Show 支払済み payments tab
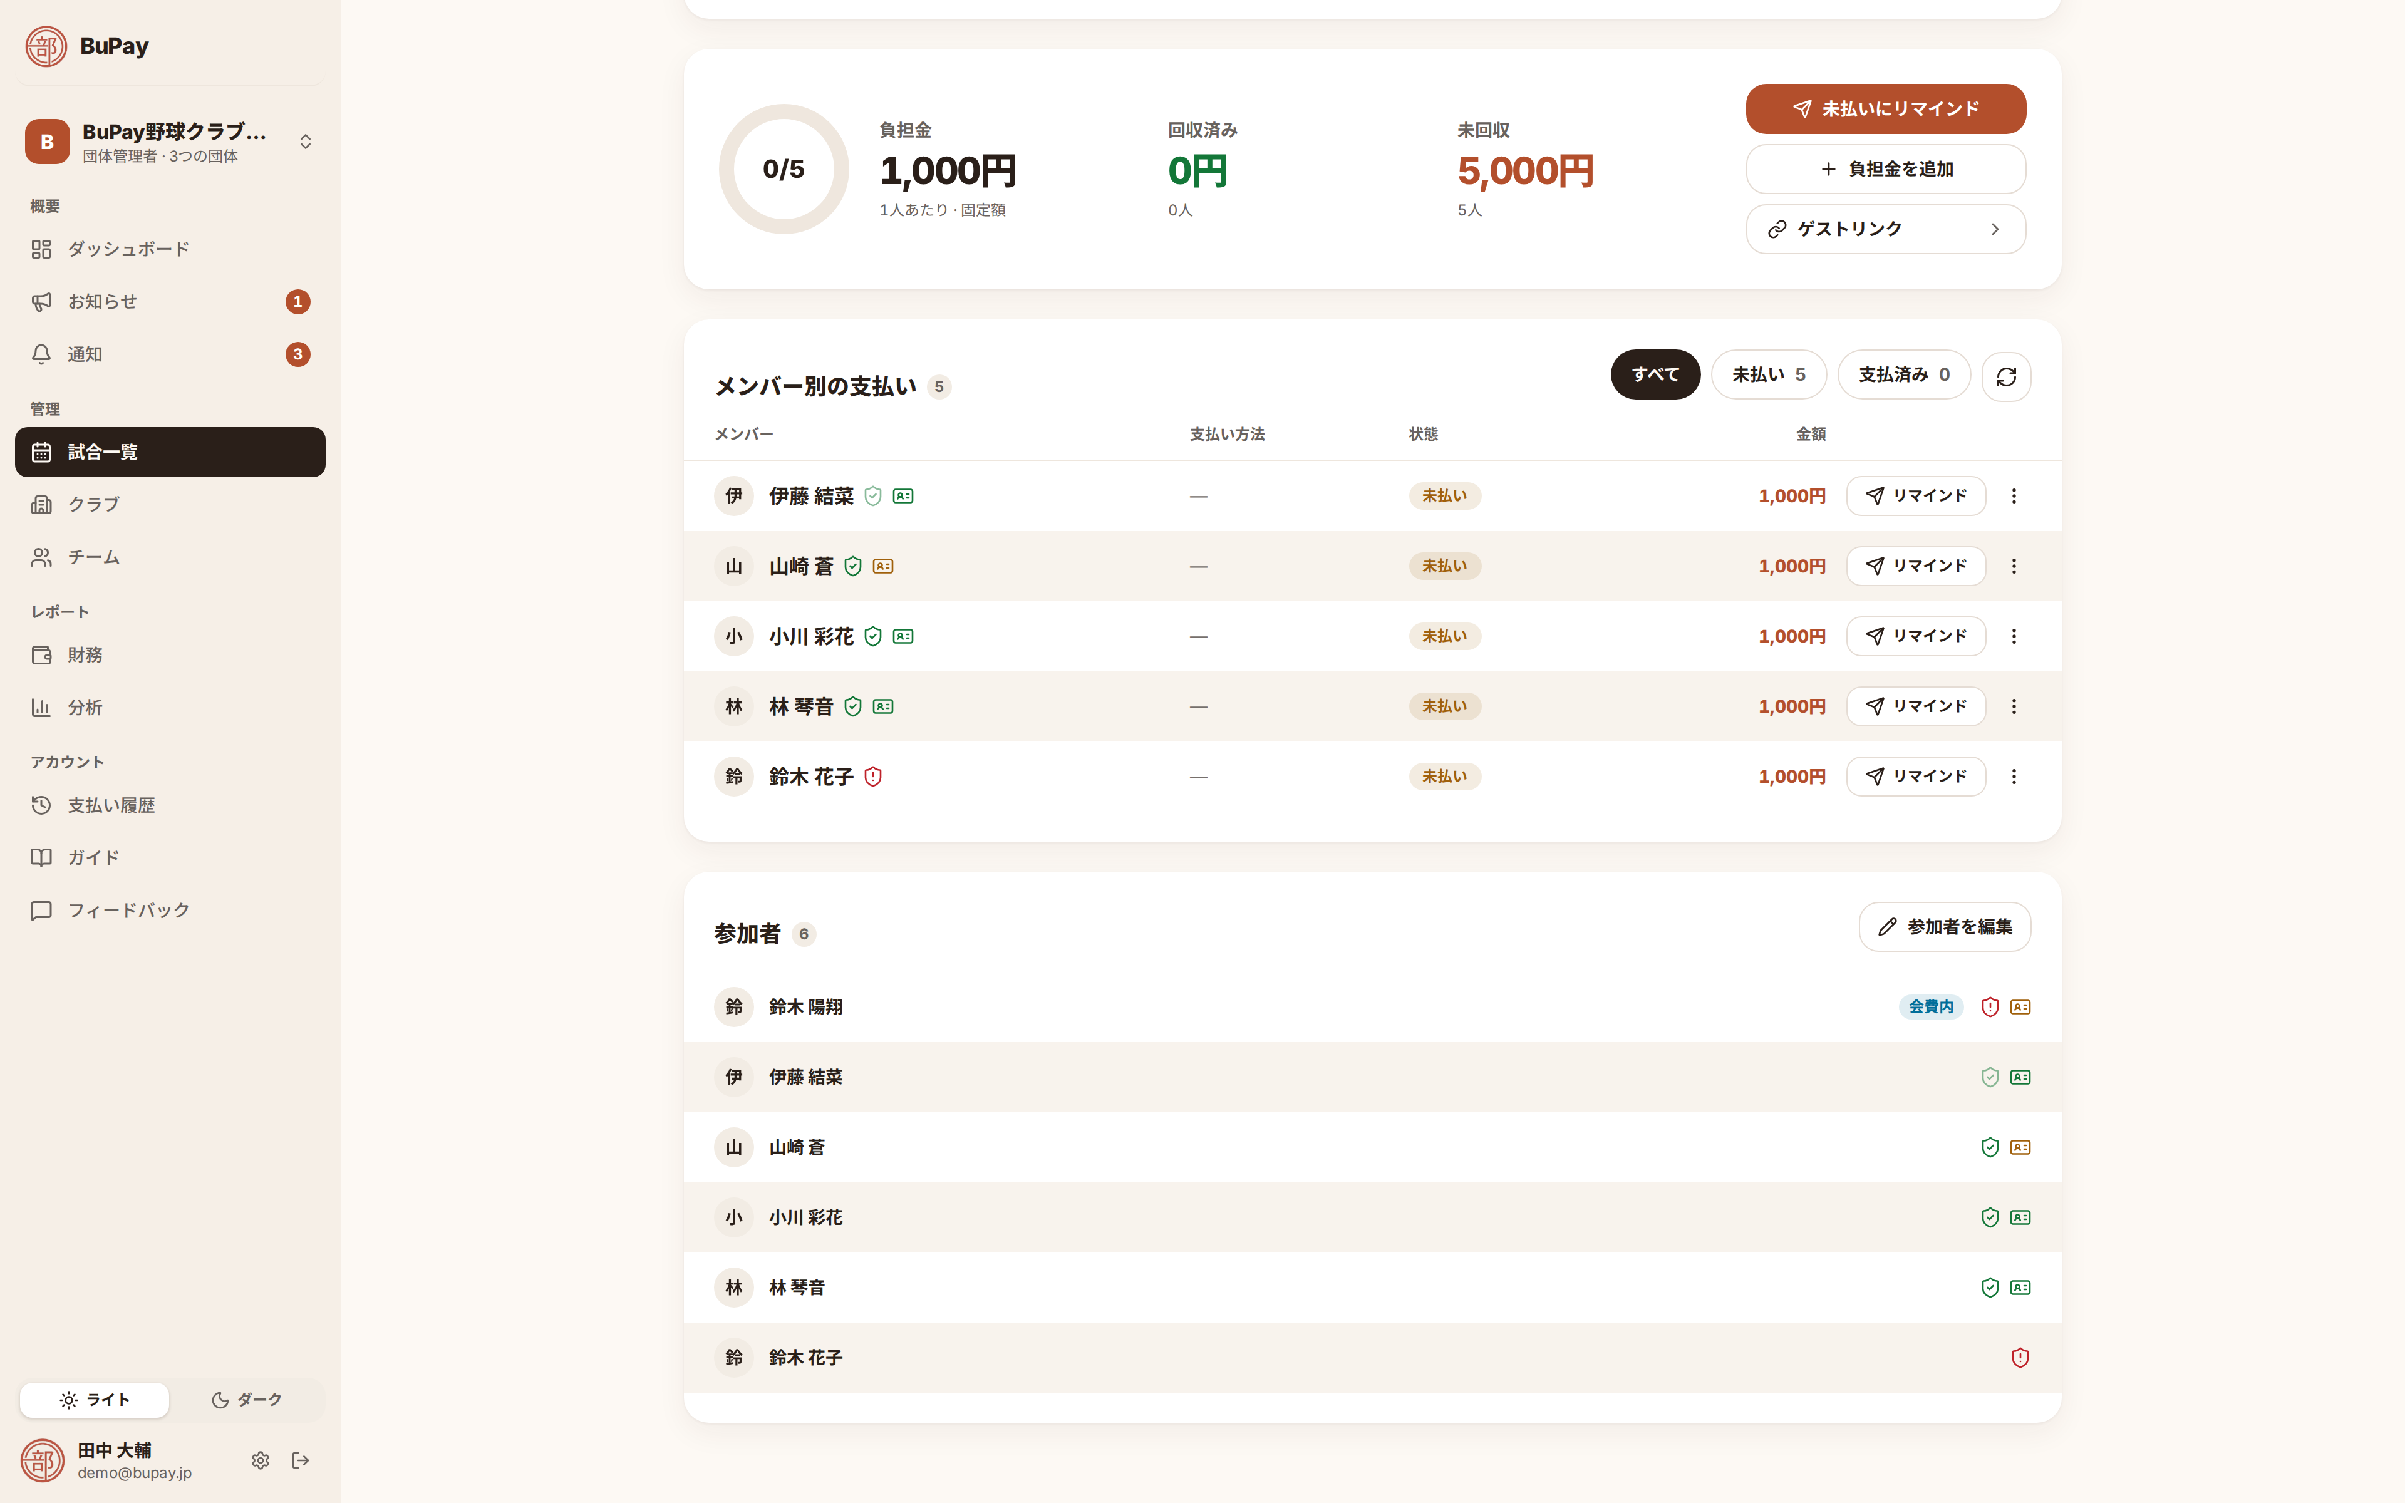 pos(1903,374)
